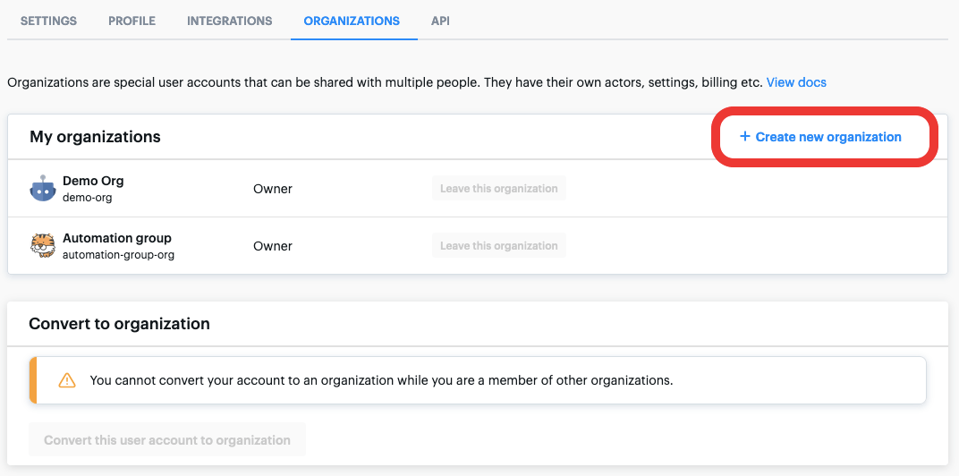Image resolution: width=959 pixels, height=476 pixels.
Task: Select the Organizations tab
Action: [x=352, y=21]
